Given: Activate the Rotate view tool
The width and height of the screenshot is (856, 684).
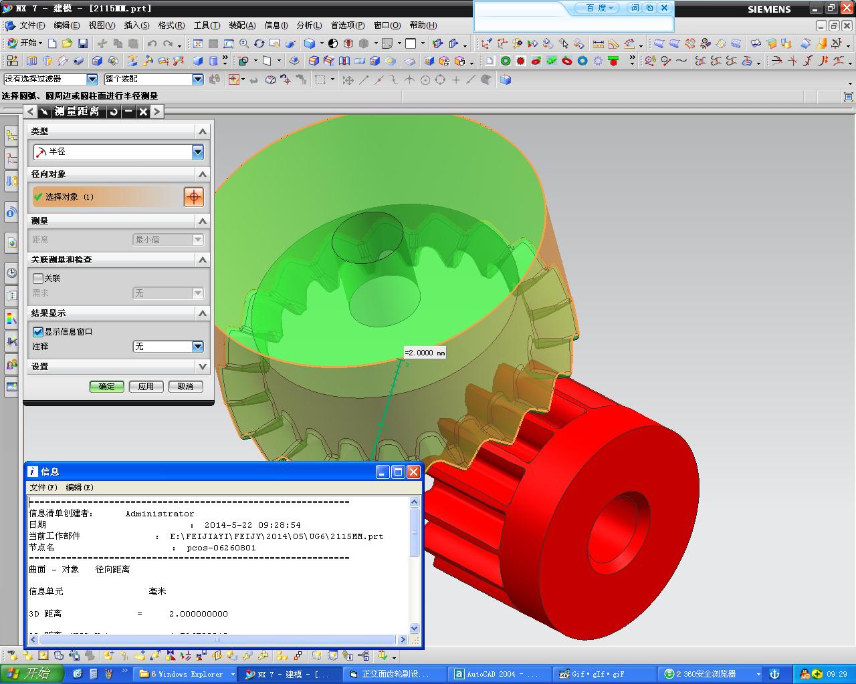Looking at the screenshot, I should (259, 43).
